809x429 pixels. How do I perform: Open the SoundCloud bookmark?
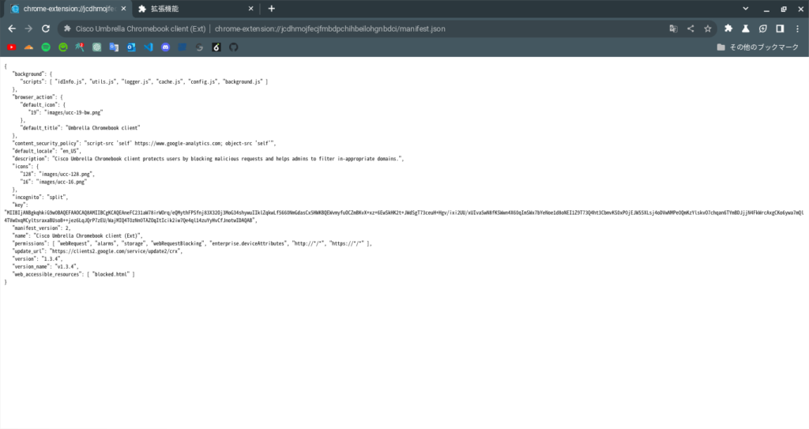[x=28, y=47]
